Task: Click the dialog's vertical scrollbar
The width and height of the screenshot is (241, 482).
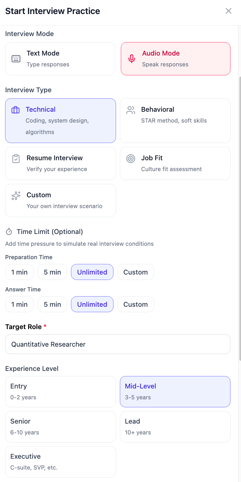Action: [240, 219]
